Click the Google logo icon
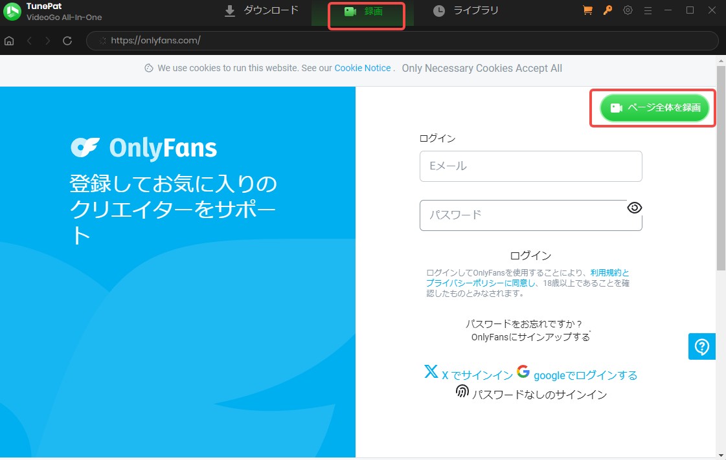 [523, 371]
